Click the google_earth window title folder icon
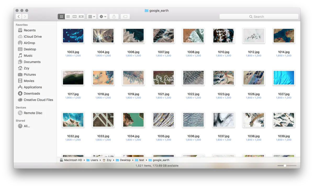Image resolution: width=314 pixels, height=188 pixels. [x=147, y=11]
